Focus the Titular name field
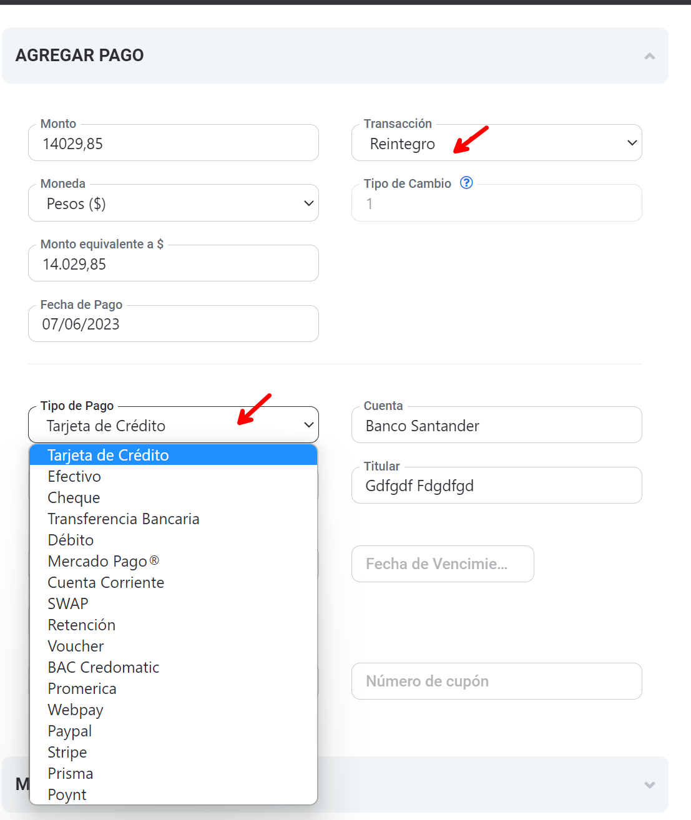This screenshot has width=691, height=820. pyautogui.click(x=496, y=486)
